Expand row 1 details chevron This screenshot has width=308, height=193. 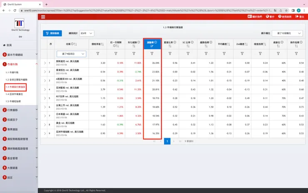coord(45,63)
